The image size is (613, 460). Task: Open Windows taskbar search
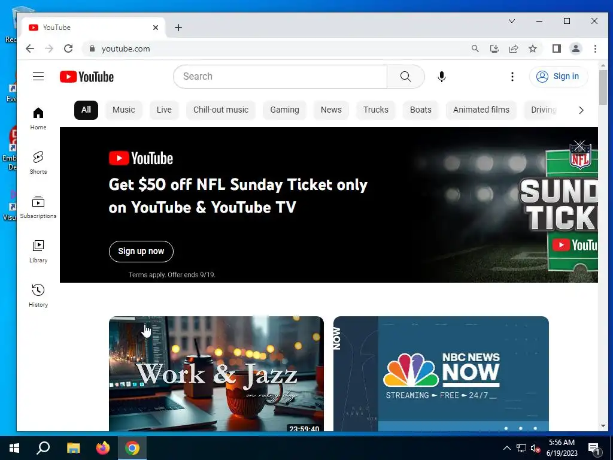click(43, 448)
